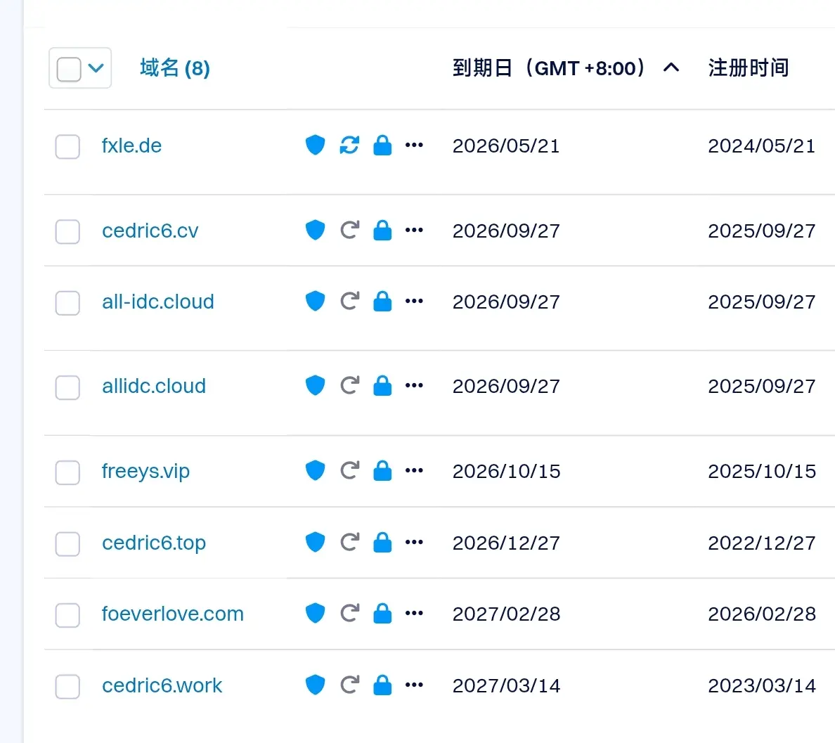The width and height of the screenshot is (835, 743).
Task: Open the cedric6.work domain link
Action: [x=162, y=685]
